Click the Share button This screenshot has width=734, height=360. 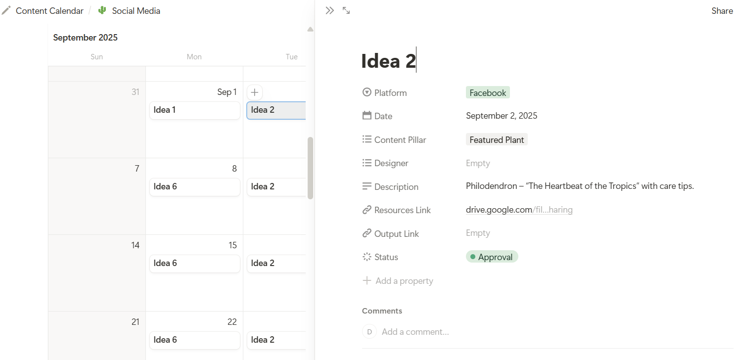(x=722, y=10)
